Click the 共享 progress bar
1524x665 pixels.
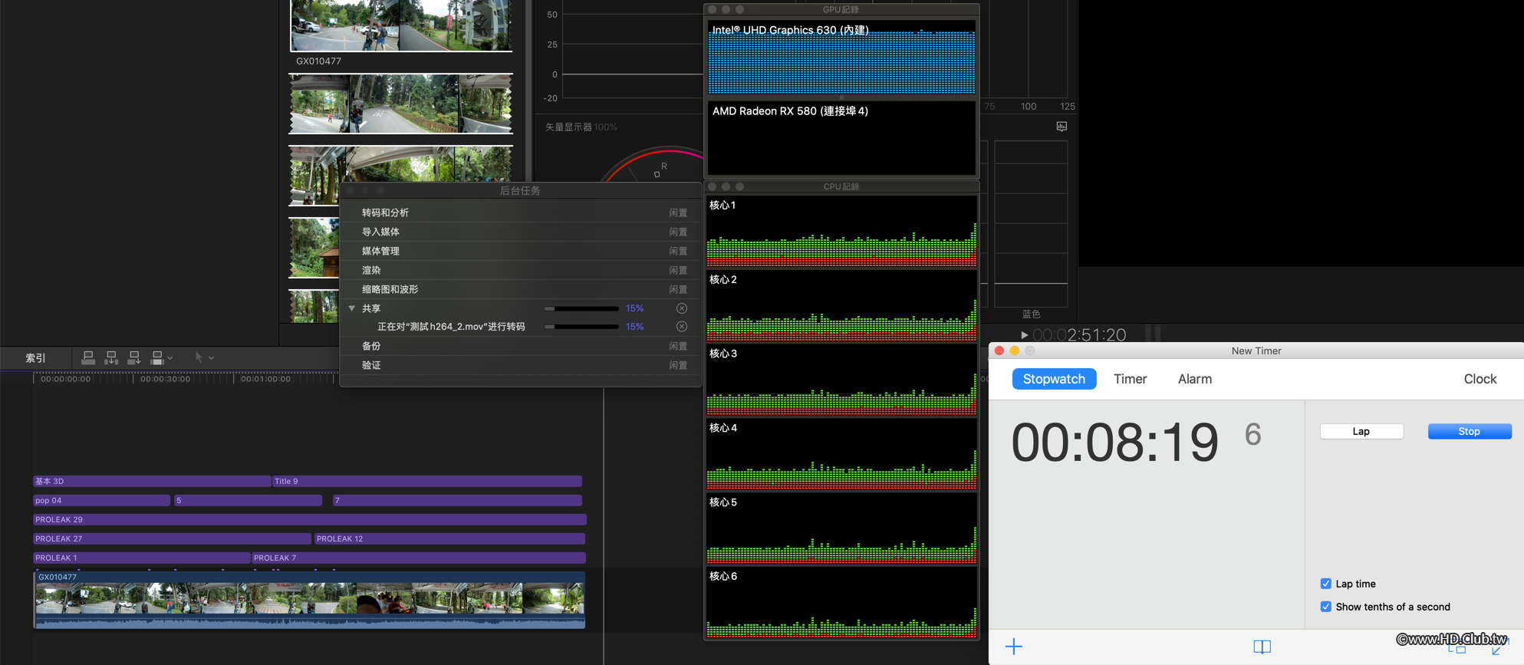(581, 308)
